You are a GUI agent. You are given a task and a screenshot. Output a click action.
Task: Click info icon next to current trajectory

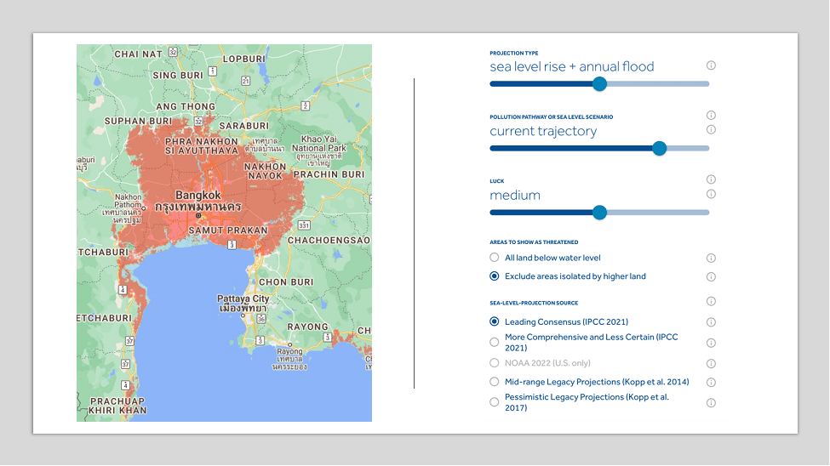coord(711,130)
